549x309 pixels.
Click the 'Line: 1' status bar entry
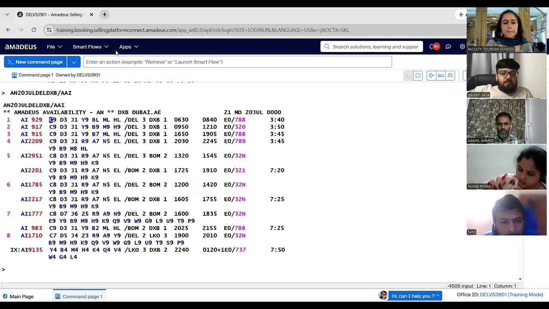(483, 286)
